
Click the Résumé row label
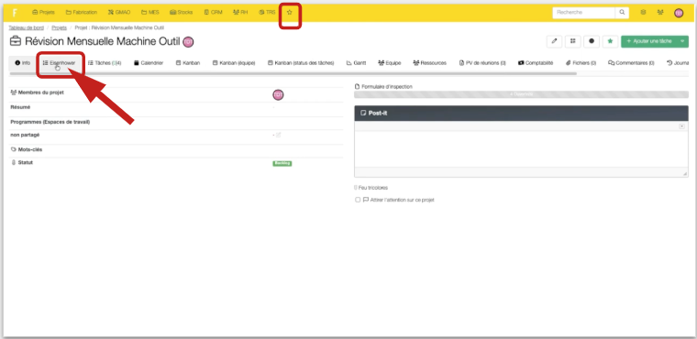tap(20, 107)
